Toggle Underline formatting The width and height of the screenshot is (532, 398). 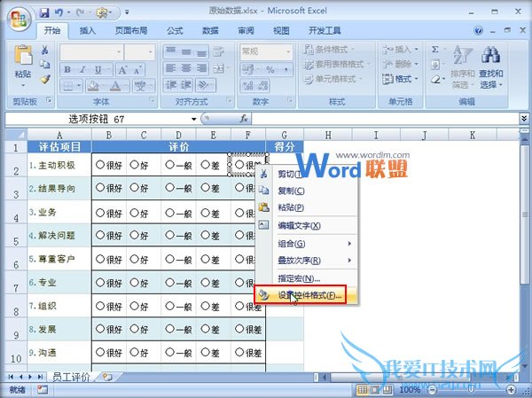(98, 70)
